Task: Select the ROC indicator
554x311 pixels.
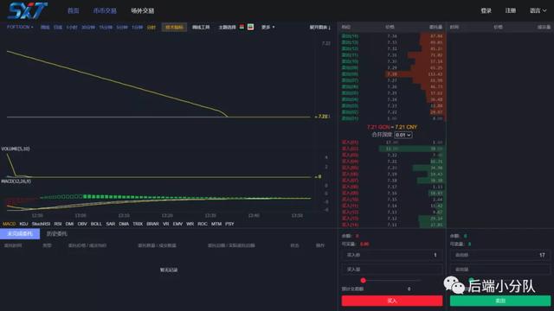Action: click(x=203, y=224)
